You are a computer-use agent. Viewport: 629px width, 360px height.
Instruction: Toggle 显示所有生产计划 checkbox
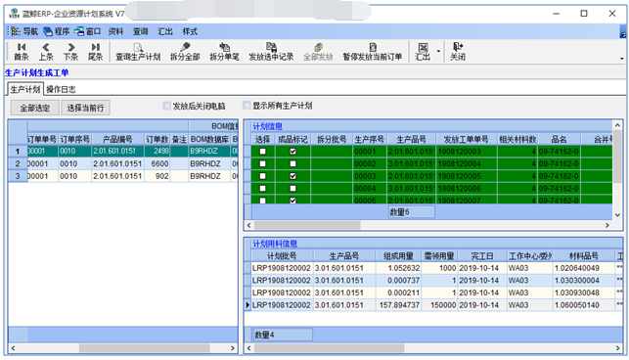pyautogui.click(x=247, y=106)
